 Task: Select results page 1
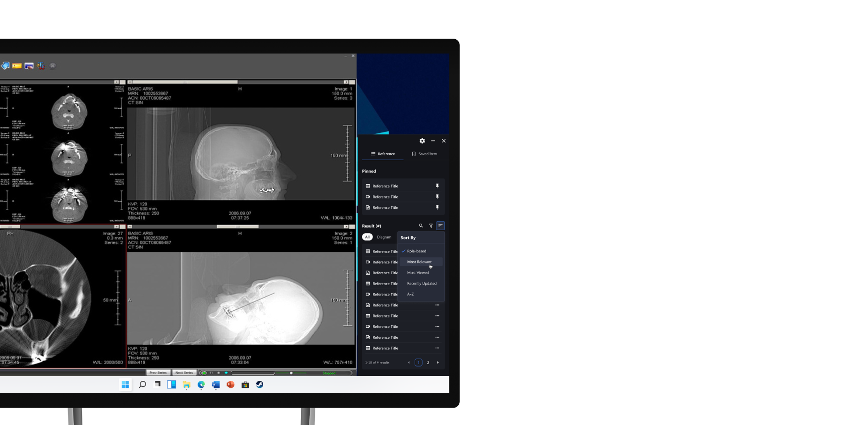tap(419, 363)
